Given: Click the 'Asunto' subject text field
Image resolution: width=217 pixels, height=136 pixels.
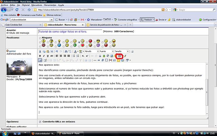Looking at the screenshot, I should [70, 32].
